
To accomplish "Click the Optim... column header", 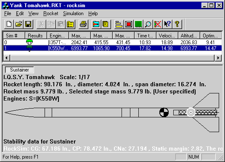I will (211, 35).
